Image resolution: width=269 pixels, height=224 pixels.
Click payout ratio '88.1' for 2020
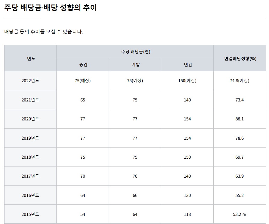[240, 119]
